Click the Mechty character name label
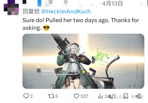 pos(47,71)
